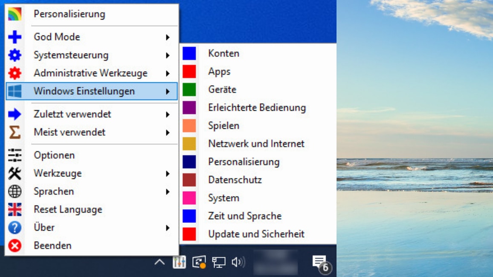Viewport: 493px width, 277px height.
Task: Click the crossed tools Werkzeuge icon
Action: coord(15,173)
